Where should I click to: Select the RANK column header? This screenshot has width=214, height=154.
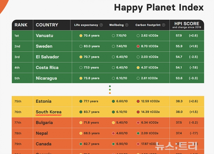coord(21,25)
